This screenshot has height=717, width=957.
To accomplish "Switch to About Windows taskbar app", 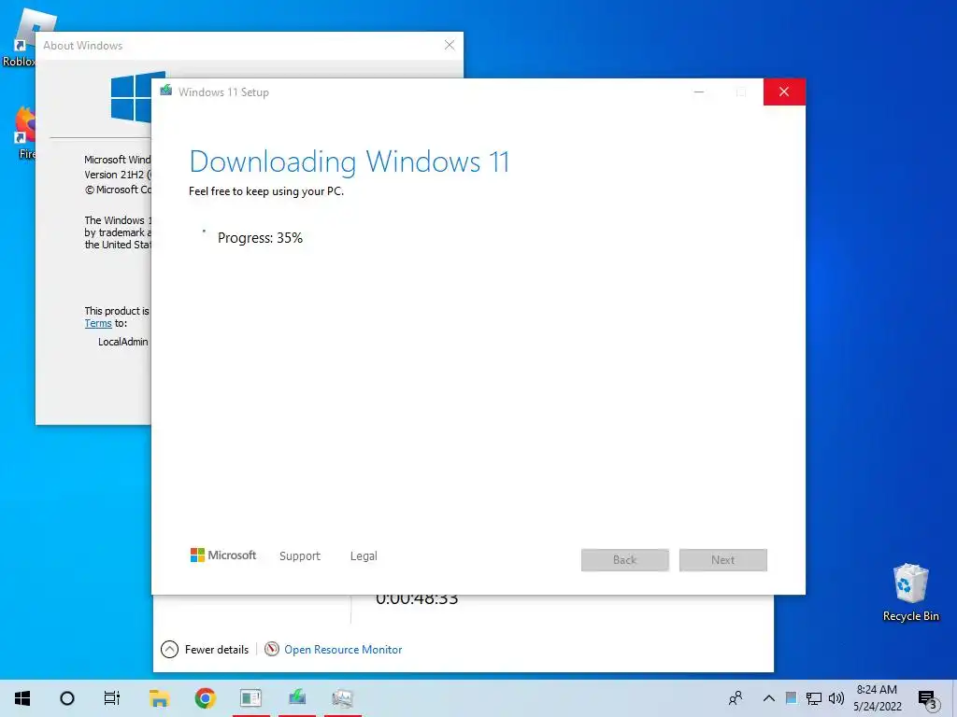I will point(250,698).
